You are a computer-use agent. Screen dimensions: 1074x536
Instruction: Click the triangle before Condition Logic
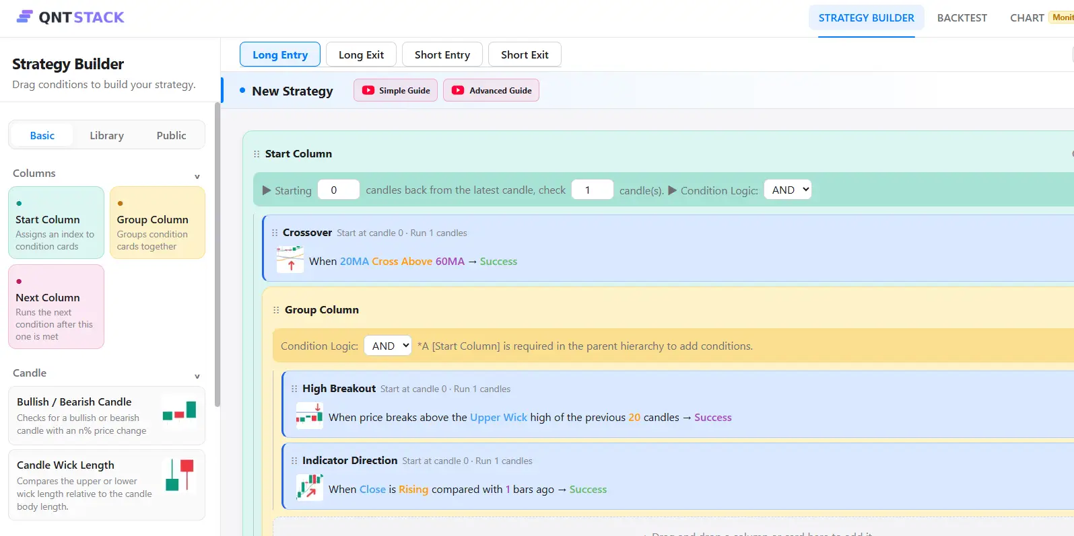tap(672, 190)
